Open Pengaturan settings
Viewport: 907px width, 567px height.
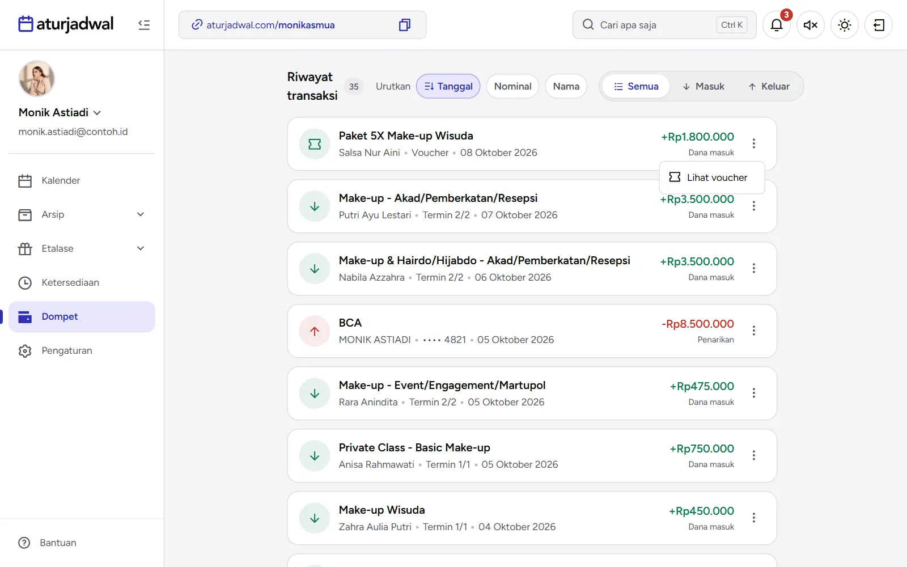(x=82, y=350)
